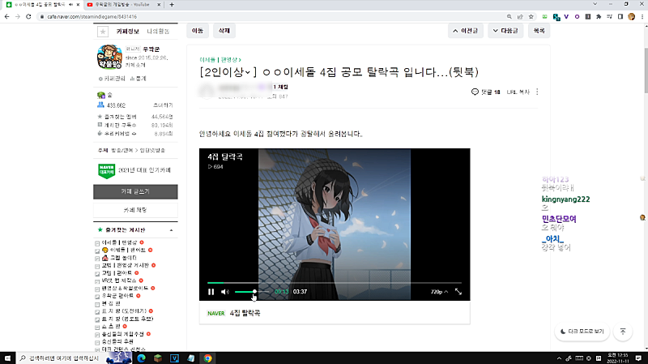Copy the post link with URL 복사

(518, 92)
